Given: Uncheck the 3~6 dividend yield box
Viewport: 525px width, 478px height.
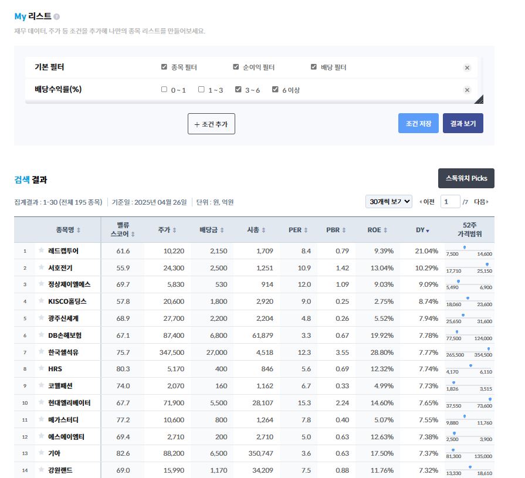Looking at the screenshot, I should click(238, 89).
